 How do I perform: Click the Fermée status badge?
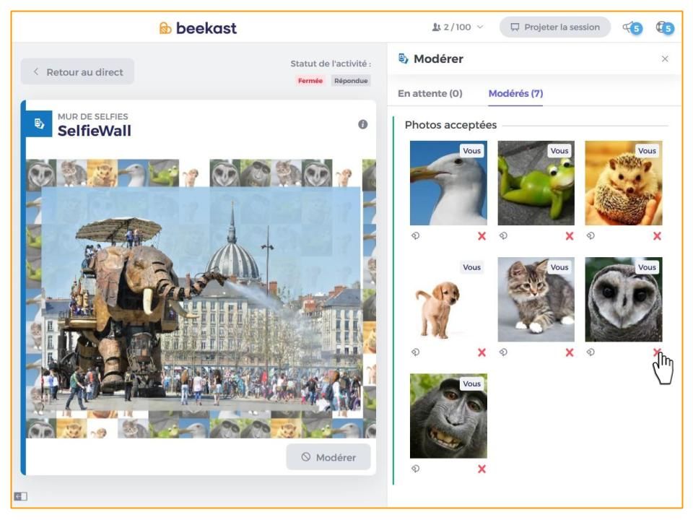[x=310, y=80]
